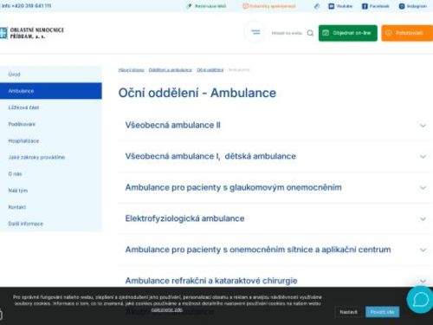
Task: Expand Elektrofyziologická ambulance chevron
Action: tap(423, 219)
